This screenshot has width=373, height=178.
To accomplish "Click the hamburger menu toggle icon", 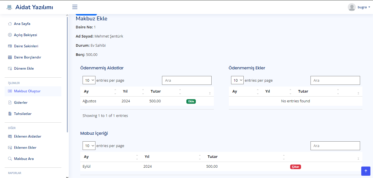I will tap(75, 7).
